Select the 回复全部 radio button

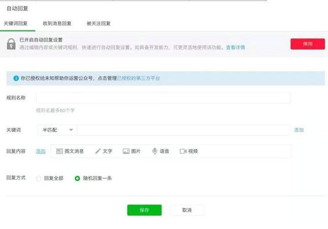tap(38, 179)
